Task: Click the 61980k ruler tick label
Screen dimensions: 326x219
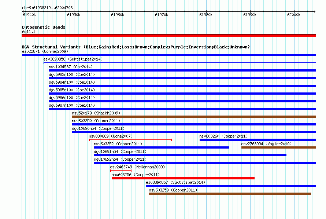Action: tap(206, 15)
